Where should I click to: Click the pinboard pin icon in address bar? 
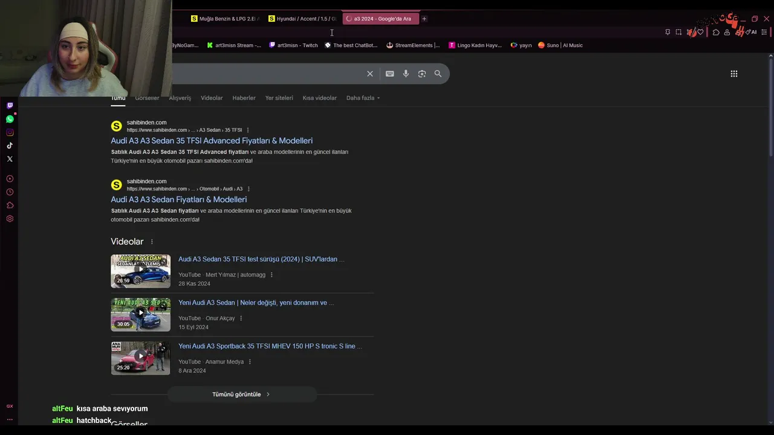click(x=668, y=32)
